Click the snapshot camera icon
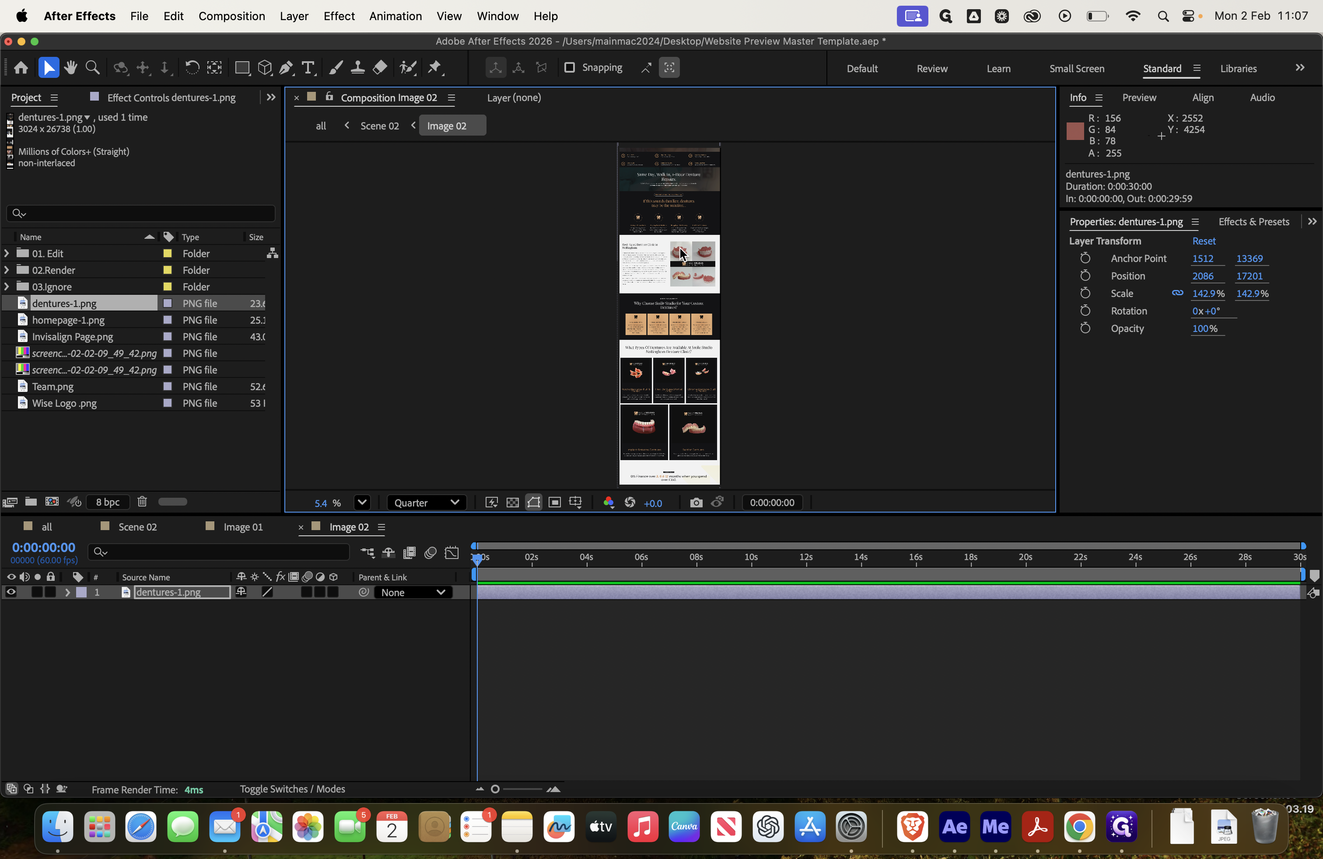This screenshot has height=859, width=1323. pyautogui.click(x=696, y=503)
